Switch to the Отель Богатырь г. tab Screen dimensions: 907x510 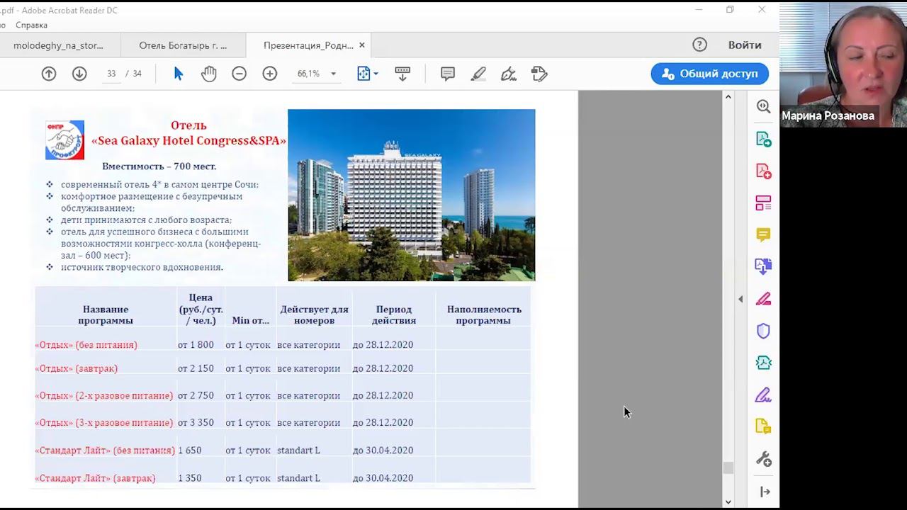click(183, 45)
